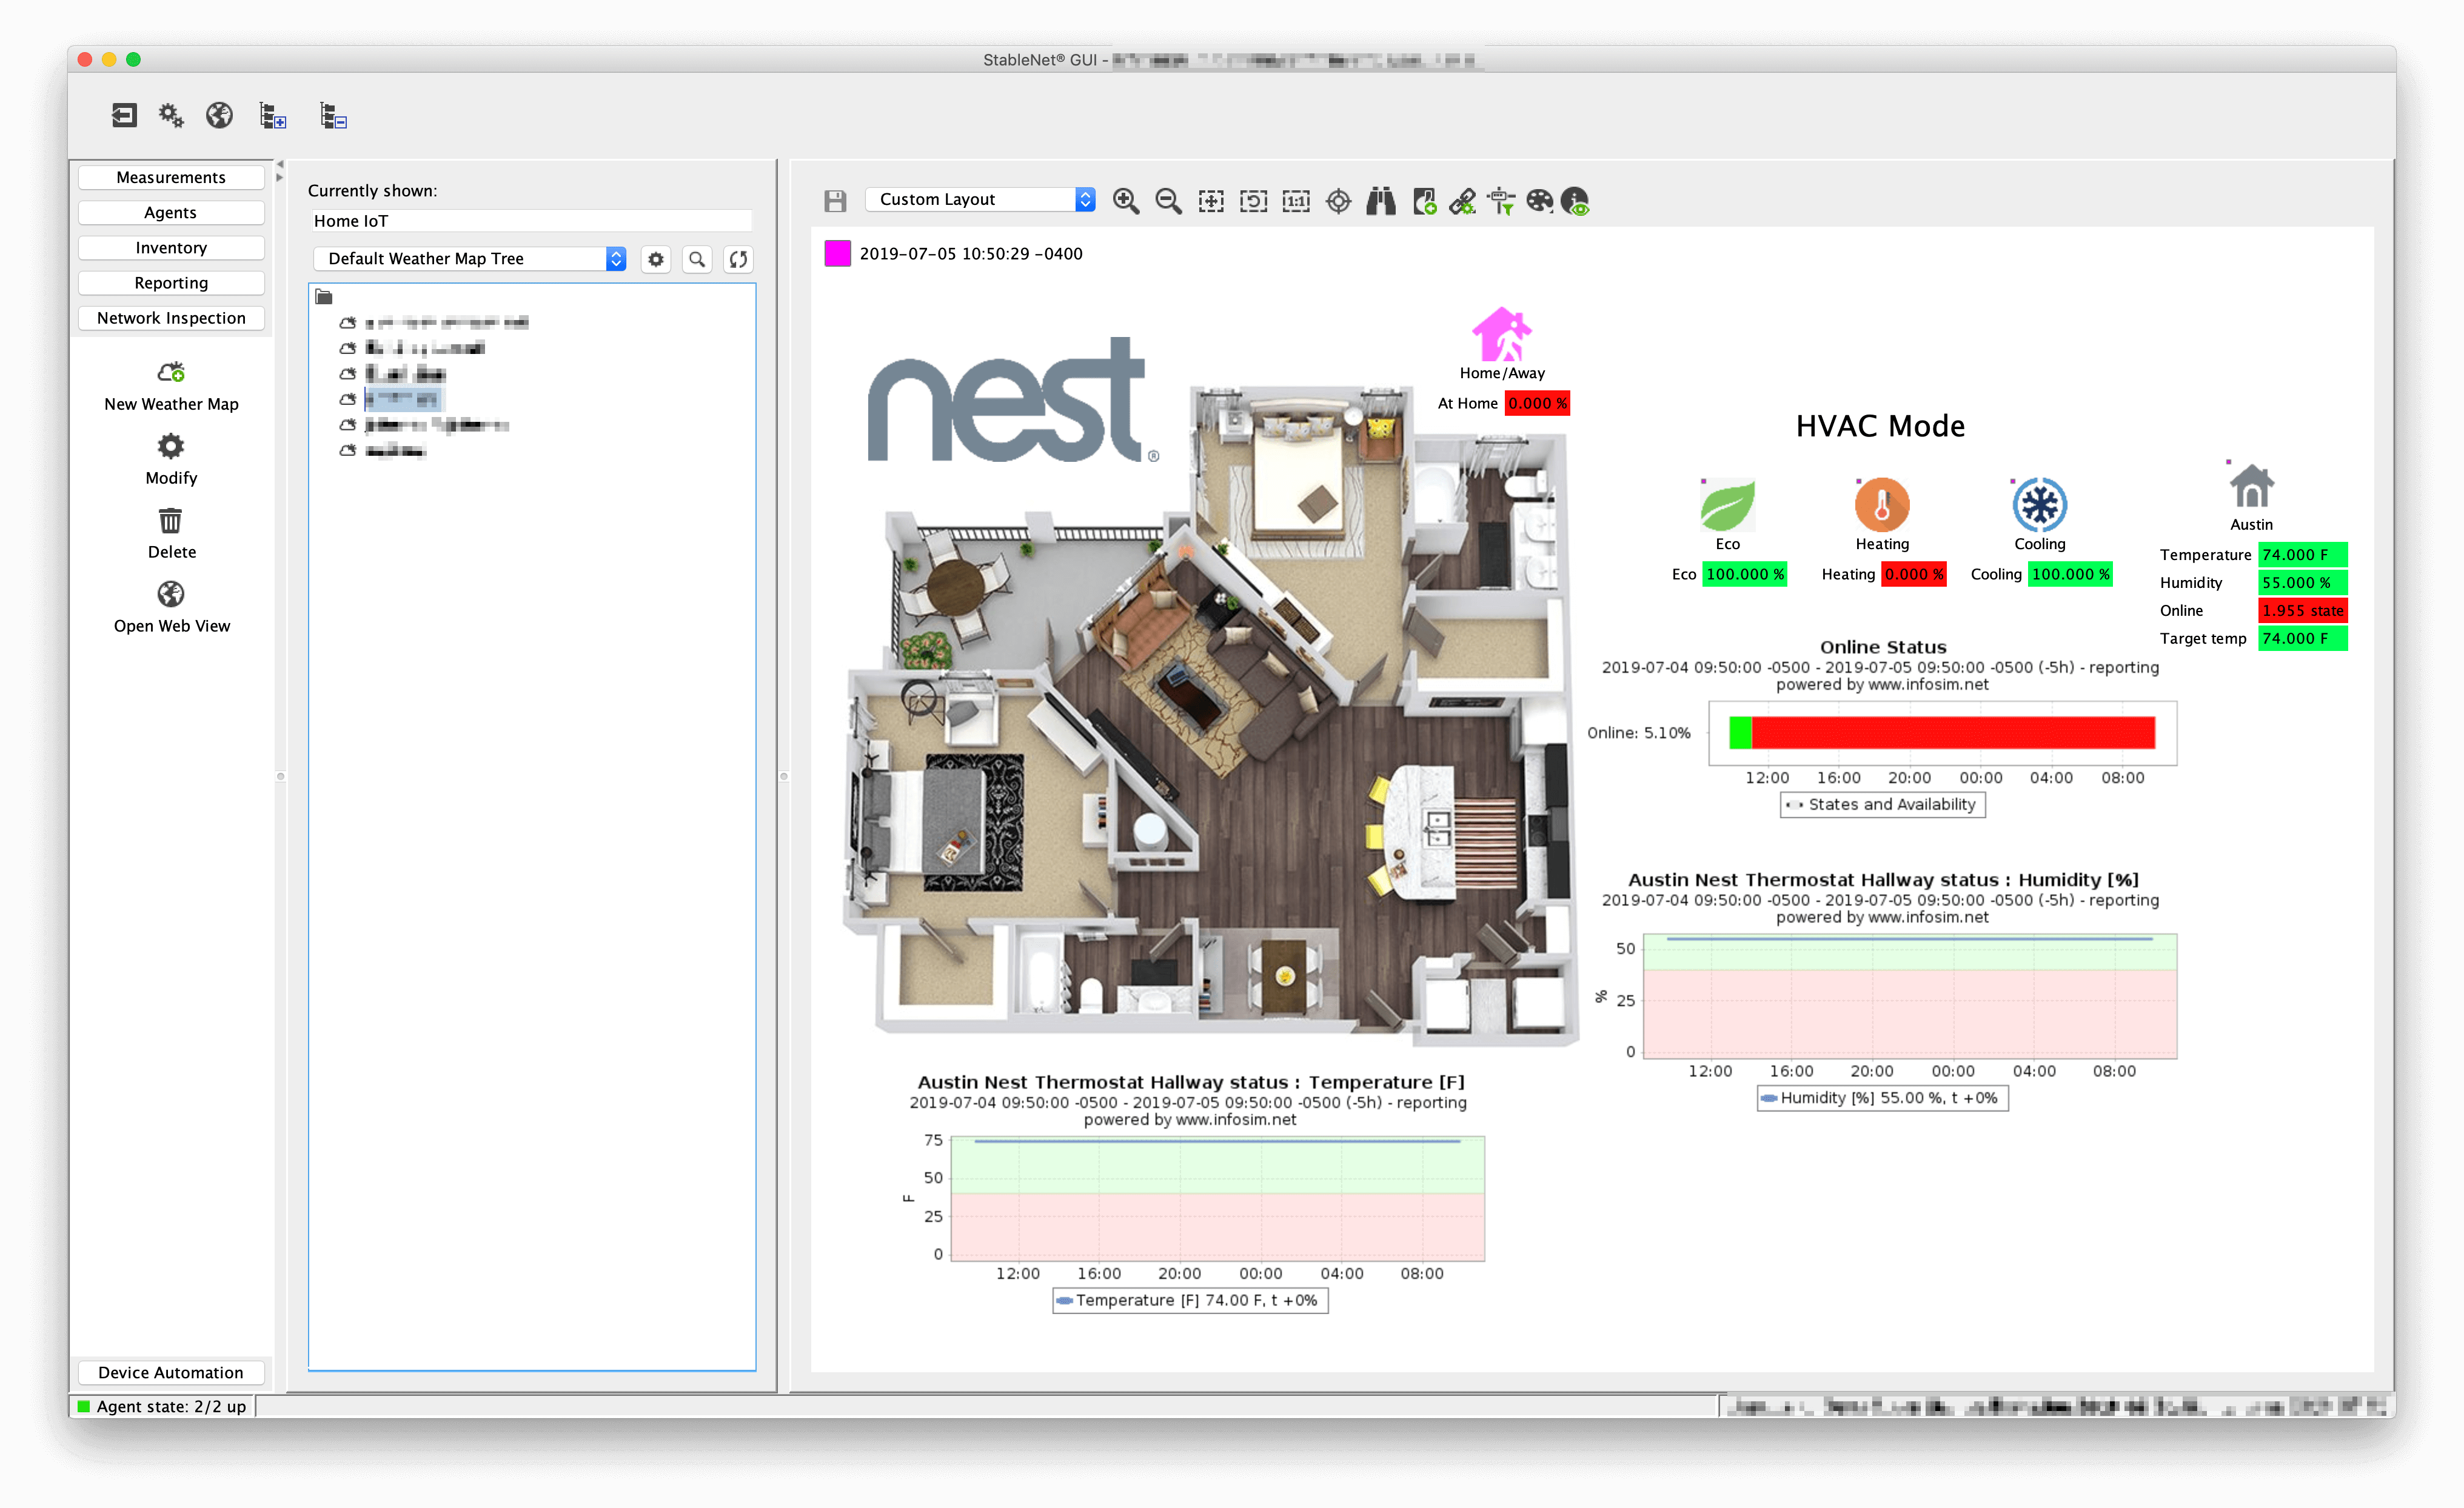Click the Delete trash can icon

coord(171,520)
